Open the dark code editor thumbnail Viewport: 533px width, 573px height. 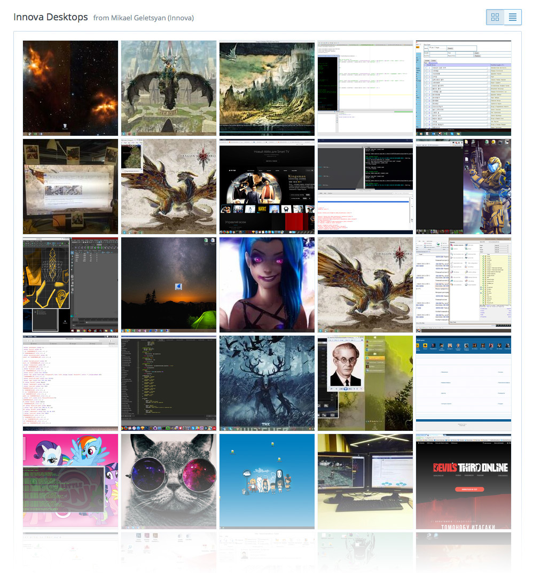pyautogui.click(x=169, y=383)
